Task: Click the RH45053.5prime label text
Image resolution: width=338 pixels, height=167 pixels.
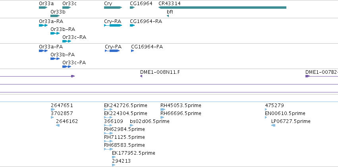Action: [181, 106]
